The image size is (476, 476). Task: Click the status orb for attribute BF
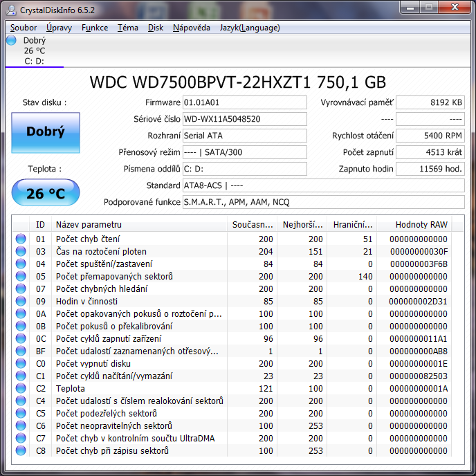coord(21,351)
